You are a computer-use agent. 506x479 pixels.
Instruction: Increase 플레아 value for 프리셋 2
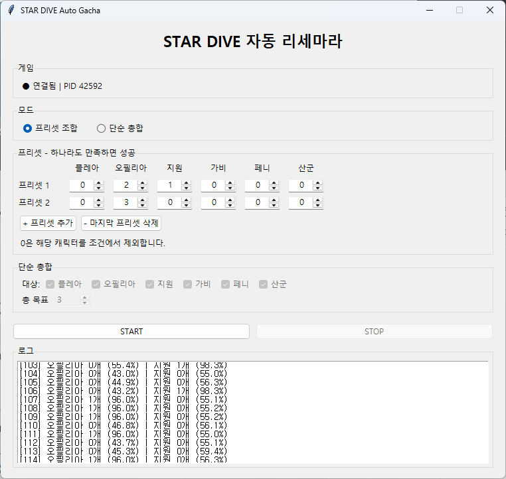(x=98, y=200)
